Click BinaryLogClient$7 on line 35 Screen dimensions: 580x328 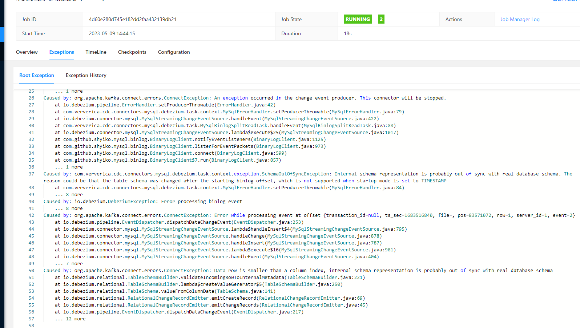point(174,160)
